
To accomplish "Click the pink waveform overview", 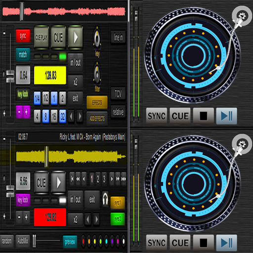I will tap(64, 11).
